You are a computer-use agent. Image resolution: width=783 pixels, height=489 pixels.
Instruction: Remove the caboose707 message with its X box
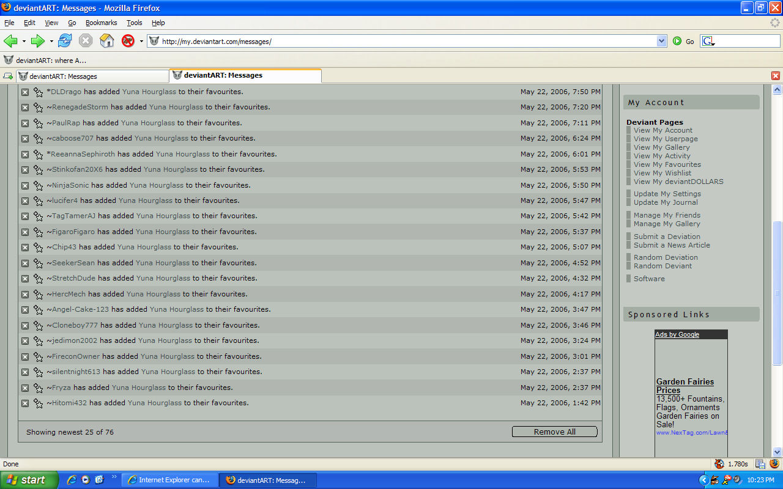click(x=25, y=139)
